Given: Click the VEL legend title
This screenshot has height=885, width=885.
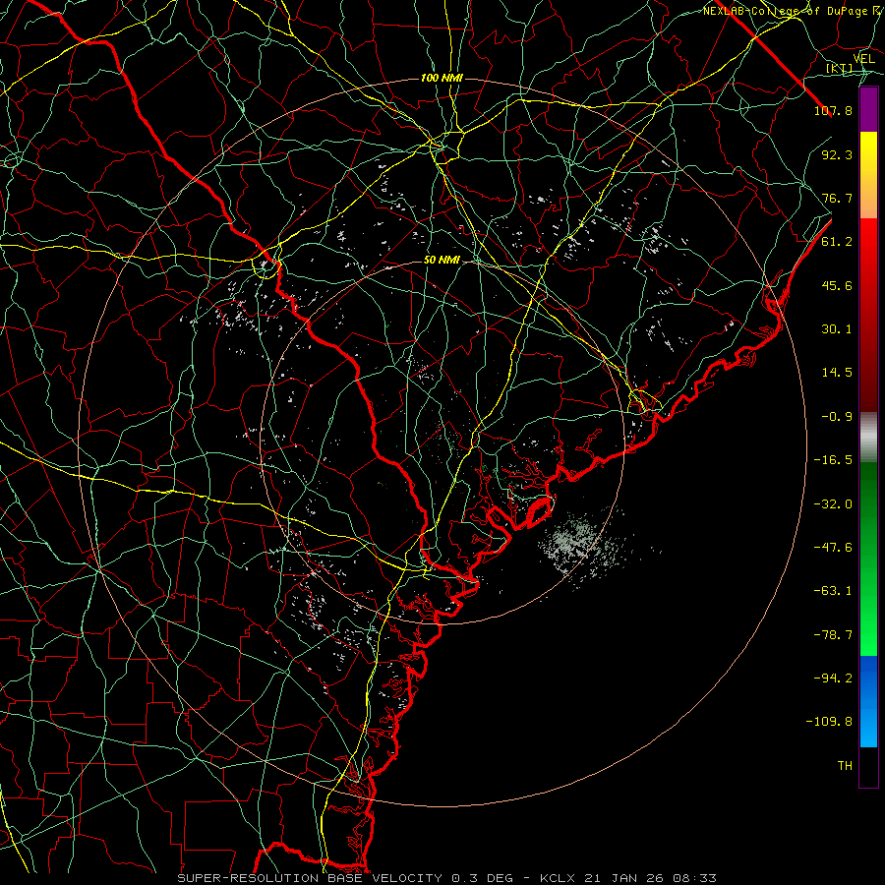Looking at the screenshot, I should 864,59.
